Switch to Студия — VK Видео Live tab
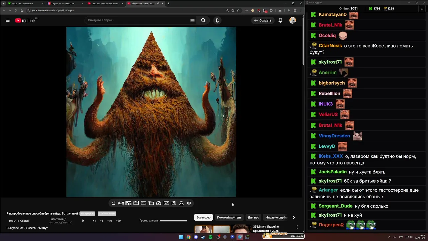The height and width of the screenshot is (241, 428). pyautogui.click(x=65, y=3)
